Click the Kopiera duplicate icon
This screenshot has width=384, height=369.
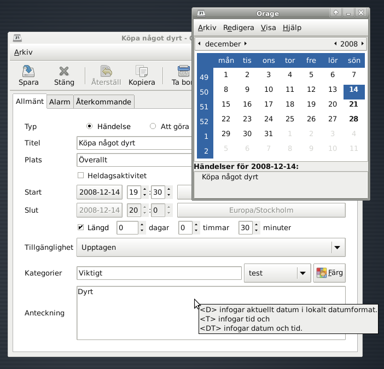coord(142,71)
